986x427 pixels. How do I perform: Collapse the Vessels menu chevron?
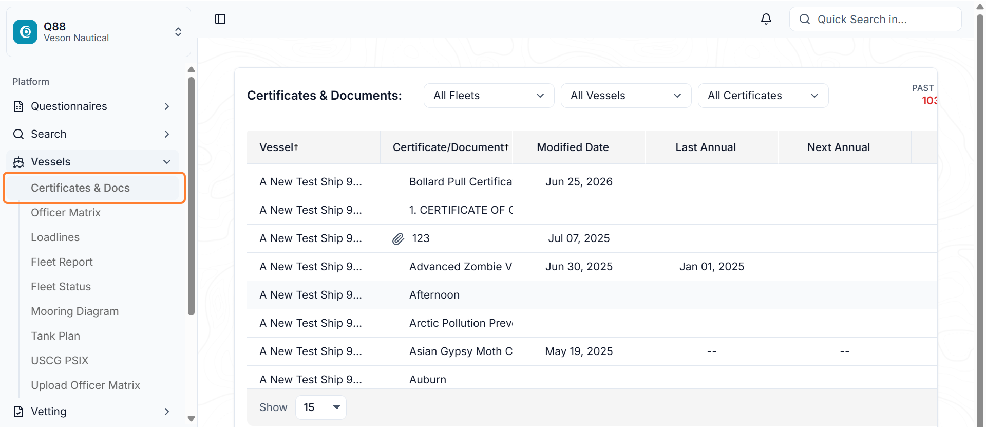167,162
